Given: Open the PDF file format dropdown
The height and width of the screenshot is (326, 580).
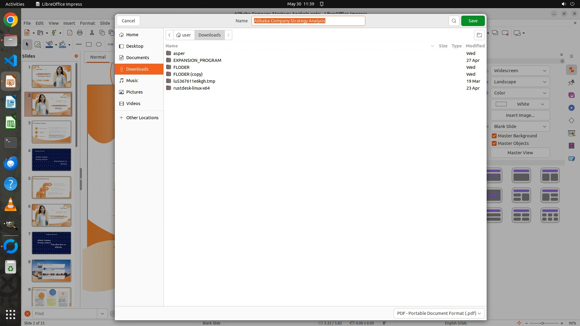Looking at the screenshot, I should (x=439, y=313).
